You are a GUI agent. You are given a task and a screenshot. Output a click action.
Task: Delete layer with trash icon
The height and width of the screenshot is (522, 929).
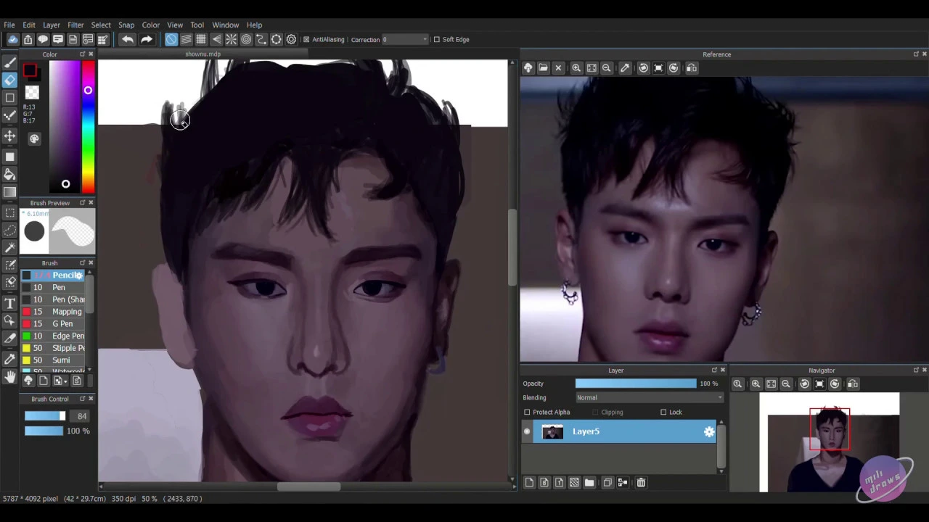click(641, 482)
